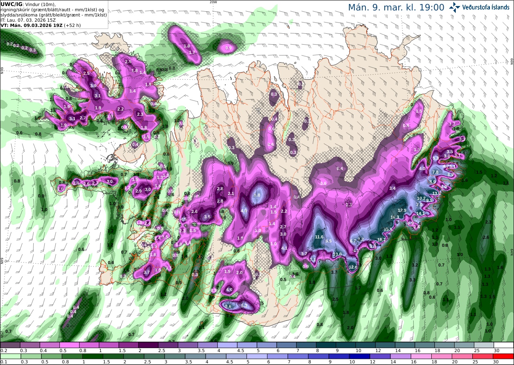Click the Veðurstofa Íslands logo emblem
Viewport: 514px width, 365px height.
pyautogui.click(x=455, y=7)
